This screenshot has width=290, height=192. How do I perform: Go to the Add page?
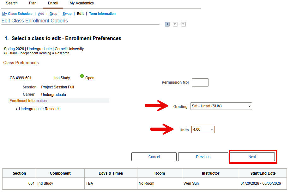pos(41,14)
